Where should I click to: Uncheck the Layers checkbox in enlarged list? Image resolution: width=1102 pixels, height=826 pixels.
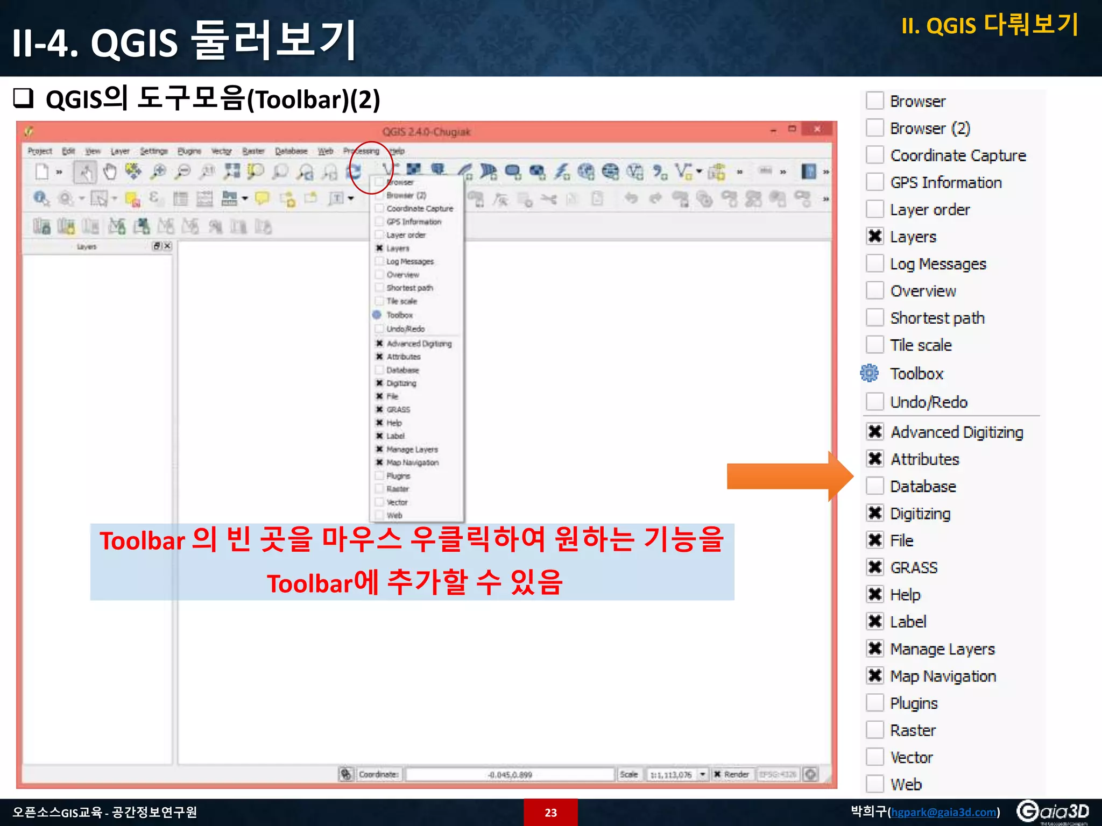click(x=875, y=236)
